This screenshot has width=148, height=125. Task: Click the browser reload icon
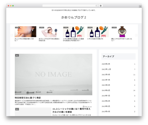(96, 6)
